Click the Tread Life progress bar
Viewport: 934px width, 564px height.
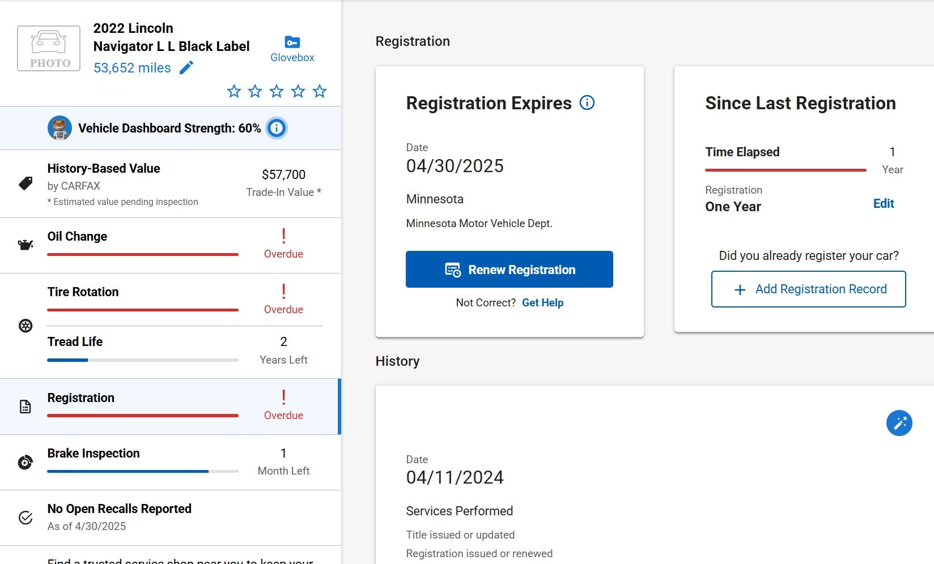coord(143,360)
